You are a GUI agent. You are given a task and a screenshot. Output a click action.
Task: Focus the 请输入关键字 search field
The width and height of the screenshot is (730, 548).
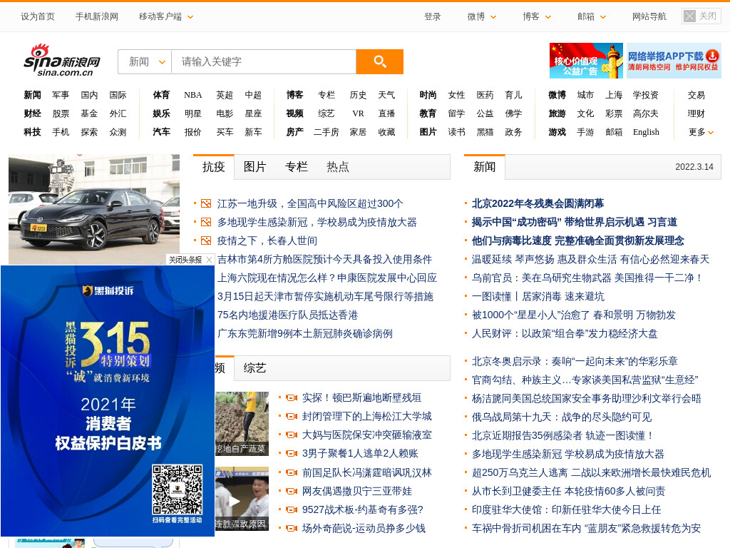(x=264, y=61)
